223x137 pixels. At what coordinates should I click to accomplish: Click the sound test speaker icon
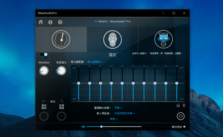tap(184, 127)
